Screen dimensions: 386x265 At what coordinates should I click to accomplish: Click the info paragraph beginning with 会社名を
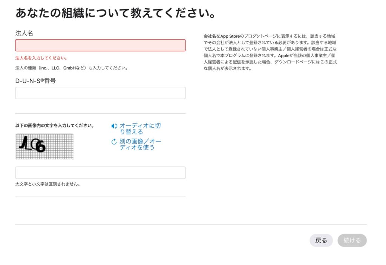click(x=270, y=52)
